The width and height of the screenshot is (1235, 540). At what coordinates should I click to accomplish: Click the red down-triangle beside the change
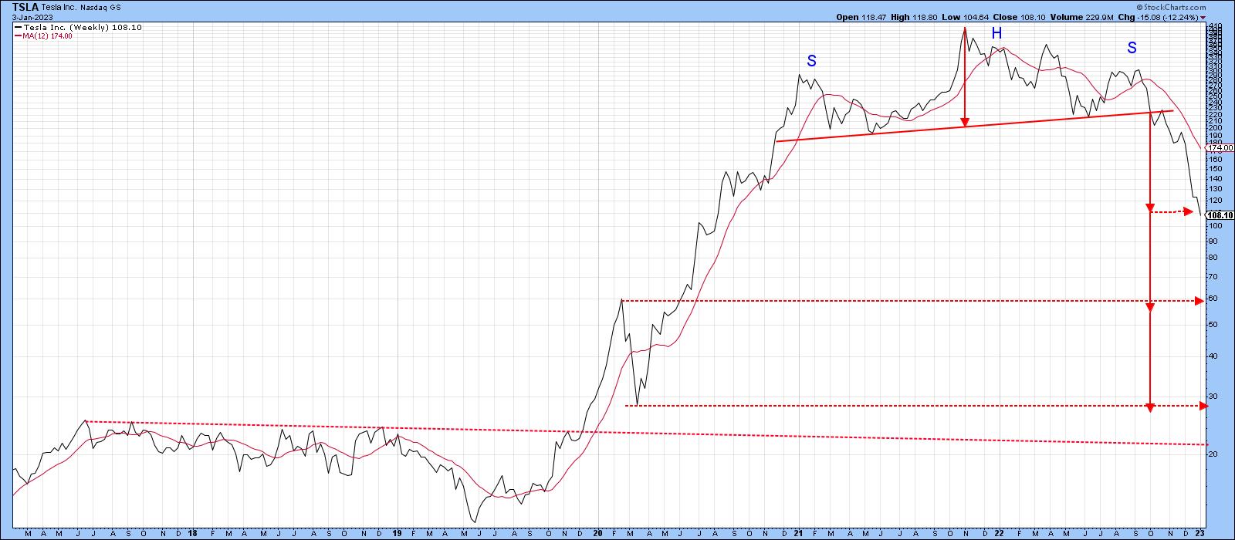point(1203,17)
